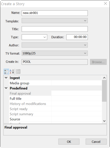Select the Final approval property row

click(55, 93)
